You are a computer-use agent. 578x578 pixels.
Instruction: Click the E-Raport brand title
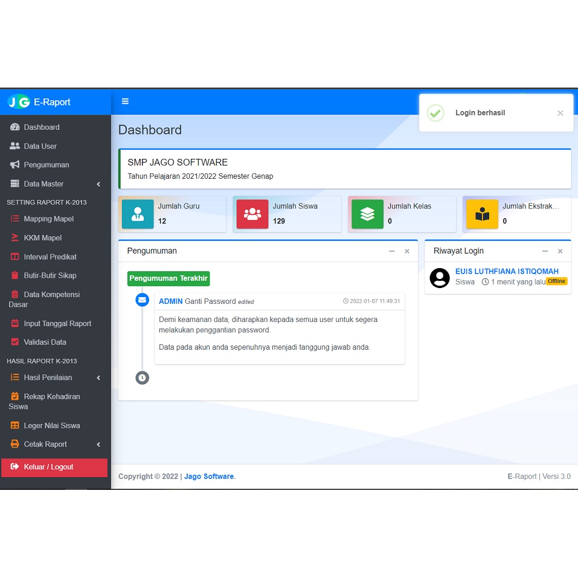point(52,102)
